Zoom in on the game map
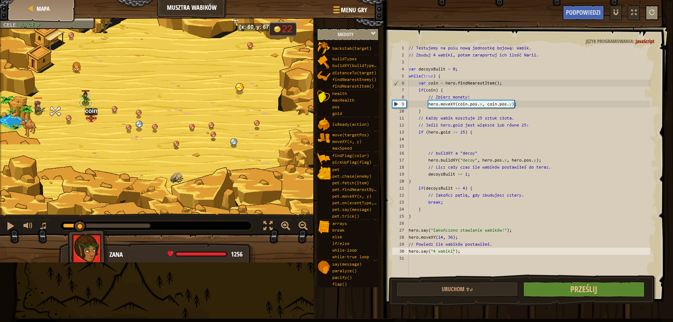Image resolution: width=673 pixels, height=322 pixels. point(286,226)
